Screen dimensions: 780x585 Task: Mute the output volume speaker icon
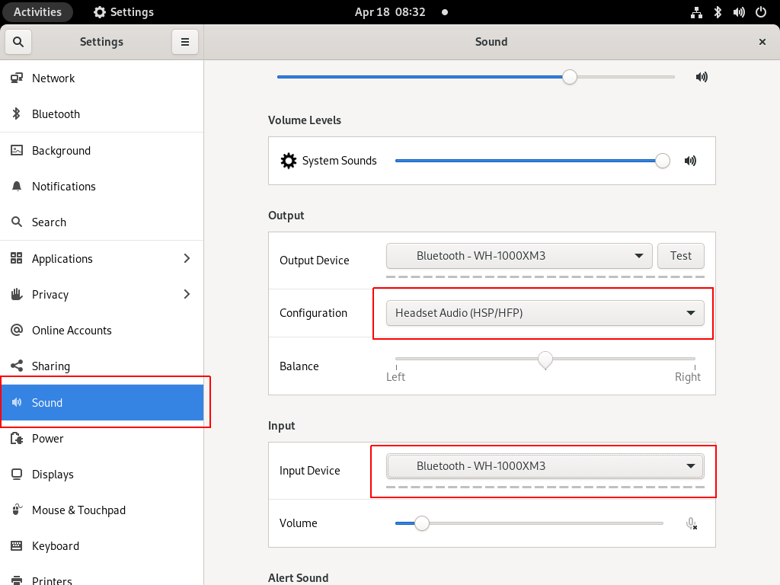702,77
